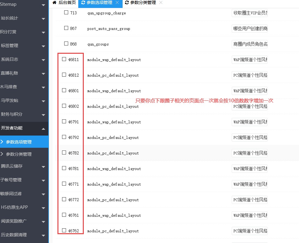Viewport: 299px width, 243px height.
Task: Check the checkbox for row 713
Action: pos(66,13)
